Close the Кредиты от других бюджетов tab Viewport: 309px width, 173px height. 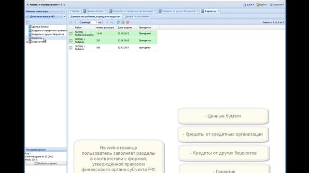pyautogui.click(x=197, y=11)
